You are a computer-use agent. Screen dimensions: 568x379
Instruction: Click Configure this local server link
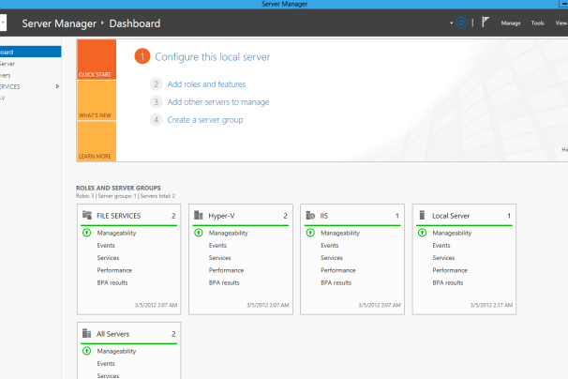(x=212, y=57)
